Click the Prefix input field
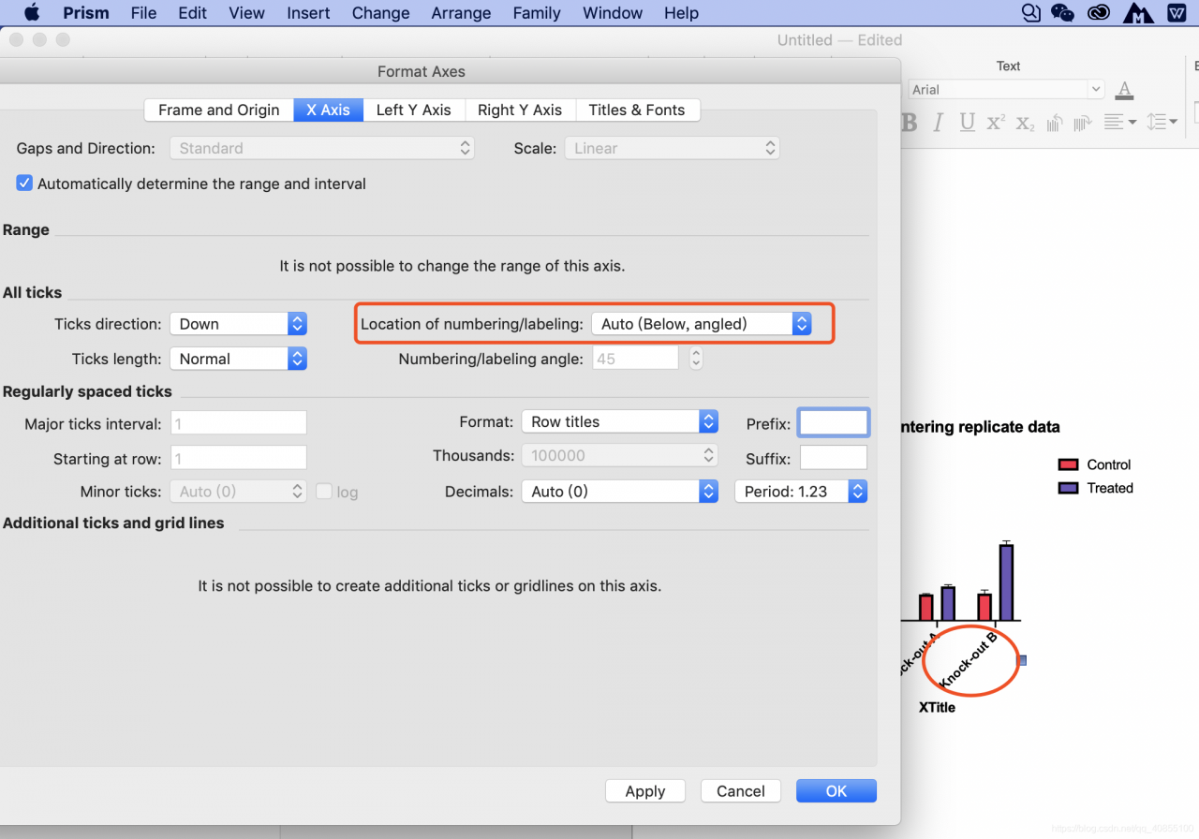1199x839 pixels. coord(834,422)
